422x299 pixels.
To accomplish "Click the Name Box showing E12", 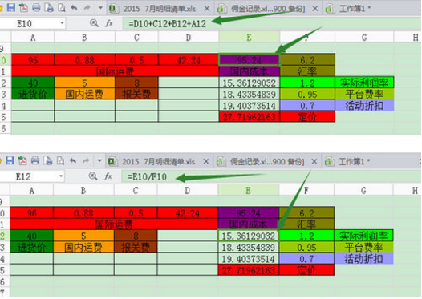I will [29, 176].
